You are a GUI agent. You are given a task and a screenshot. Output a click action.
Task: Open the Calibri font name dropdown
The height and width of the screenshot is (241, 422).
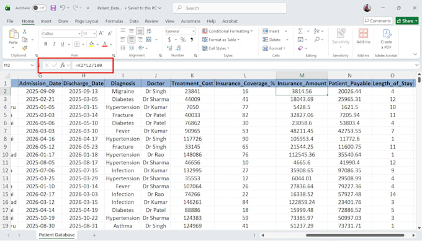point(79,34)
